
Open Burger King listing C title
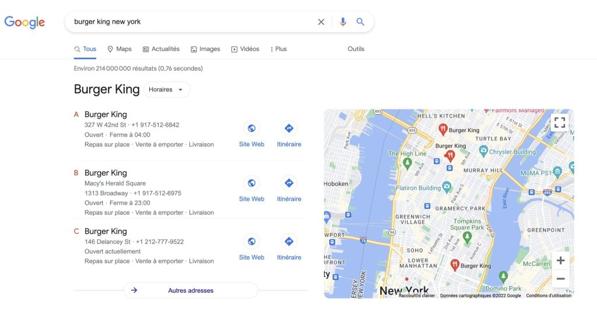(x=106, y=232)
